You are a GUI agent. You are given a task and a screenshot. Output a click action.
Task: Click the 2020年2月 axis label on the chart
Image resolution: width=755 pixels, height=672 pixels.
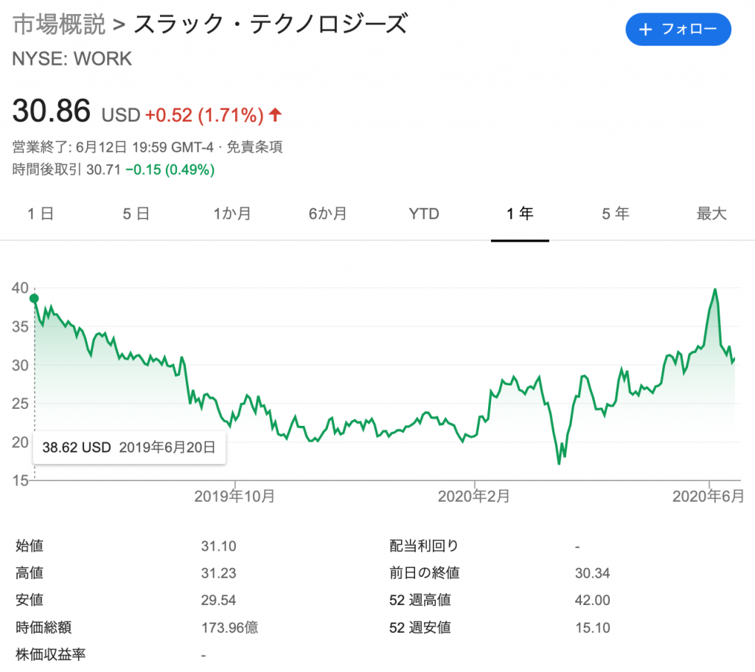click(476, 496)
